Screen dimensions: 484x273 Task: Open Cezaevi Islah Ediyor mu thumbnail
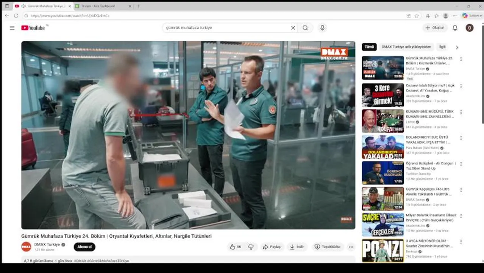click(x=383, y=95)
